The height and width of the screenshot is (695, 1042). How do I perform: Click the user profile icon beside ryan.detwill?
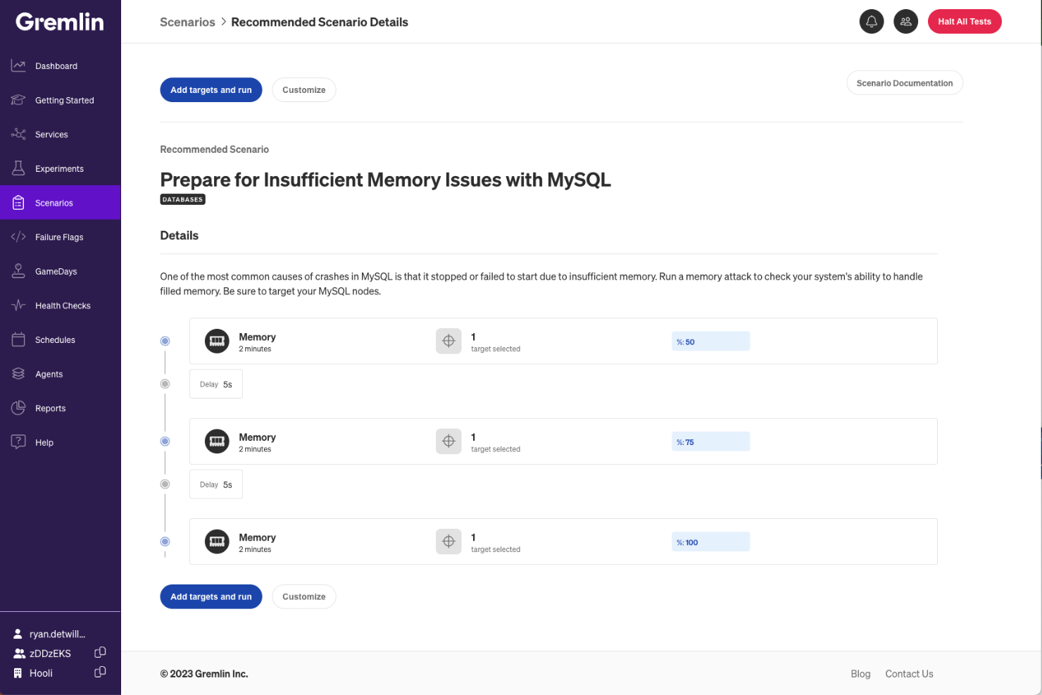coord(18,634)
